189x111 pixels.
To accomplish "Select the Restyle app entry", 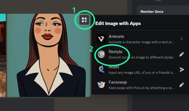I will (140, 54).
